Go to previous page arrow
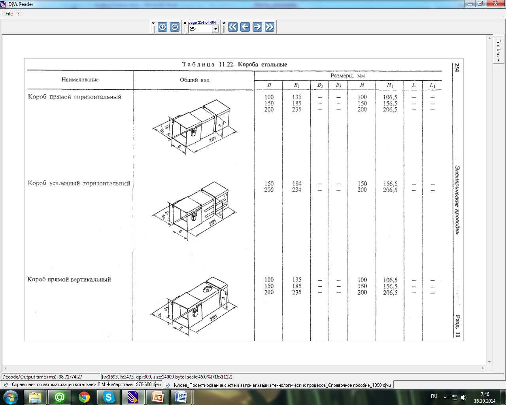 coord(245,27)
